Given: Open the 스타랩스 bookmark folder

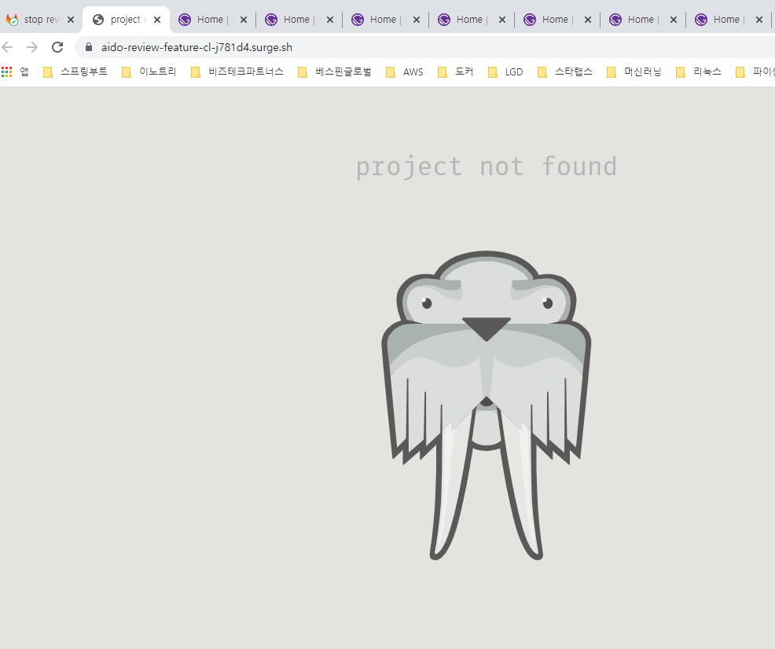Looking at the screenshot, I should [x=564, y=72].
